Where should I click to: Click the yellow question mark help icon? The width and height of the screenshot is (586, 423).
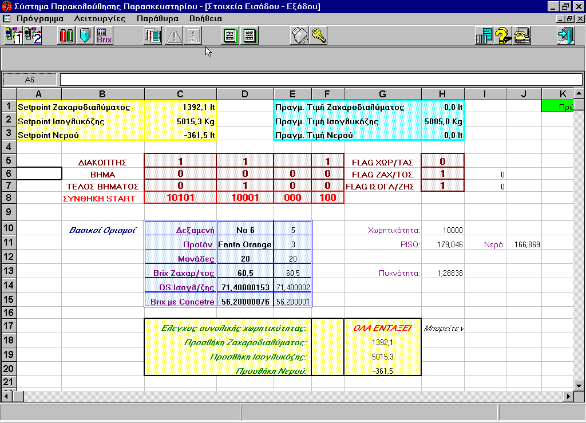(503, 36)
